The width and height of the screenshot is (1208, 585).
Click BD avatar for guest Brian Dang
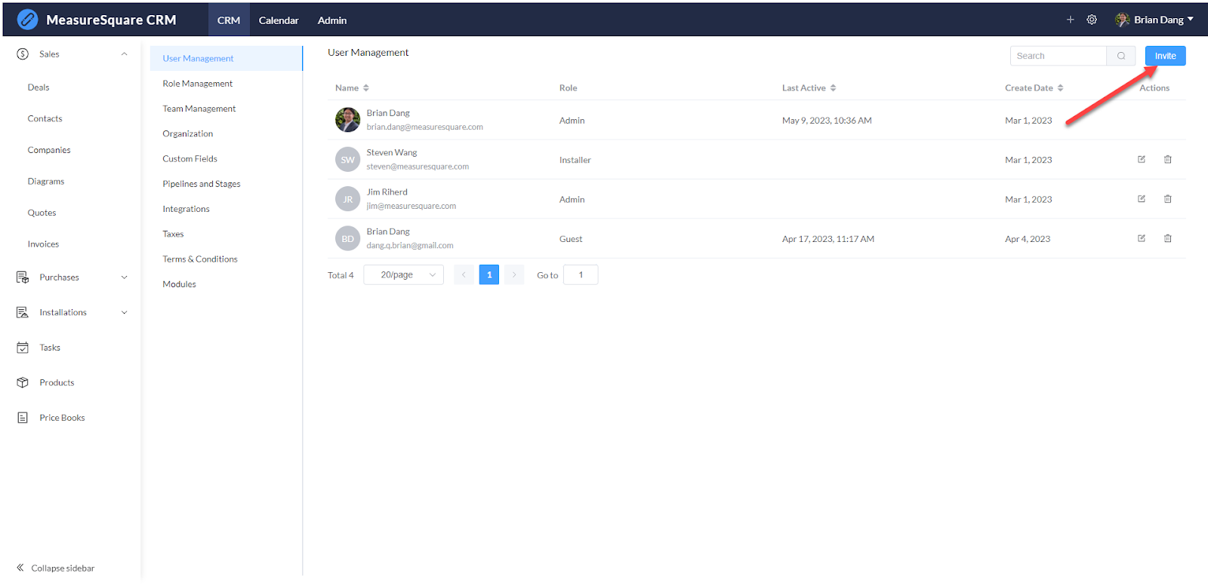[x=347, y=238]
